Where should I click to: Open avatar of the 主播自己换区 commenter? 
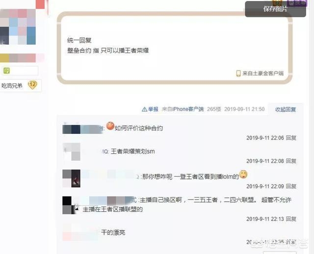70,205
